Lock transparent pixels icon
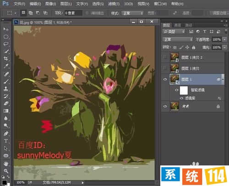229x186 pixels. tap(175, 48)
